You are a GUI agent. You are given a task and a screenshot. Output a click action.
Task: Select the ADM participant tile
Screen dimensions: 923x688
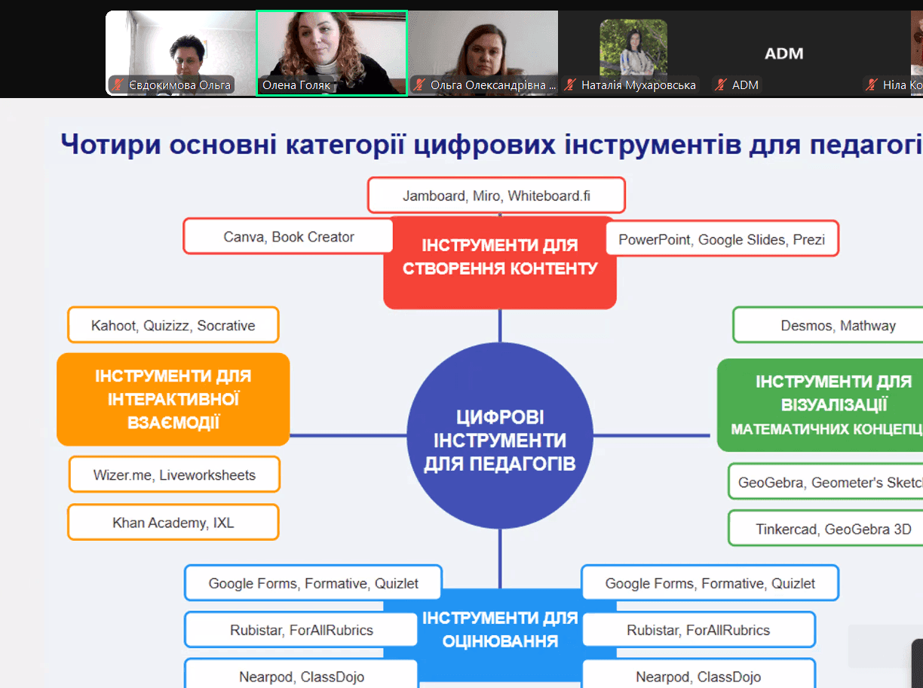tap(784, 53)
